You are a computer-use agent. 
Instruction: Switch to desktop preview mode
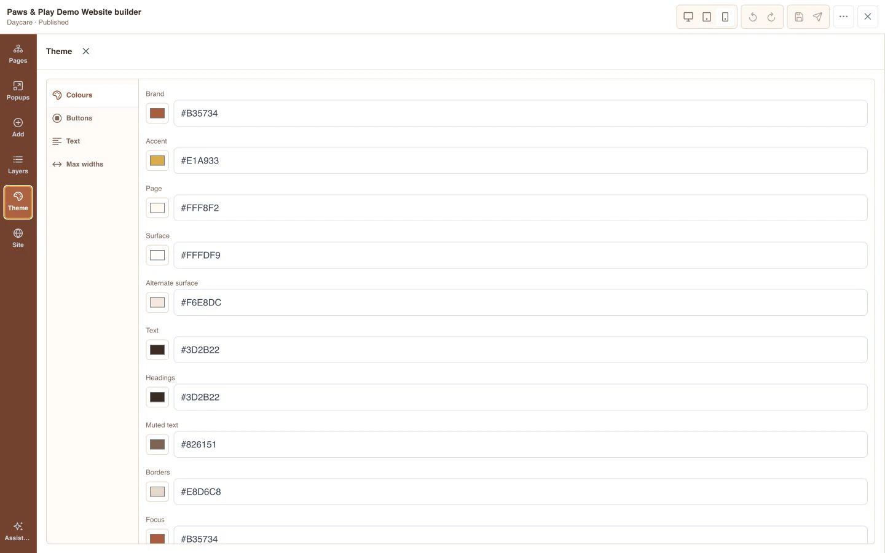tap(688, 17)
